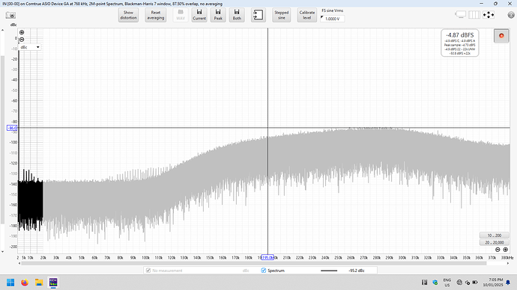This screenshot has height=290, width=517.
Task: Click the -86.0 cursor level label
Action: [12, 128]
